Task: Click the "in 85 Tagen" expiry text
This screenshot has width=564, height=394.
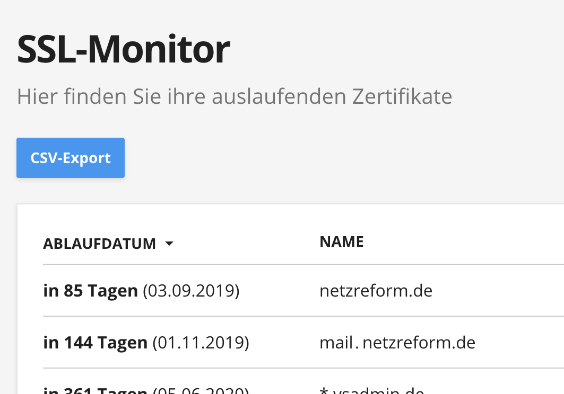Action: [x=90, y=291]
